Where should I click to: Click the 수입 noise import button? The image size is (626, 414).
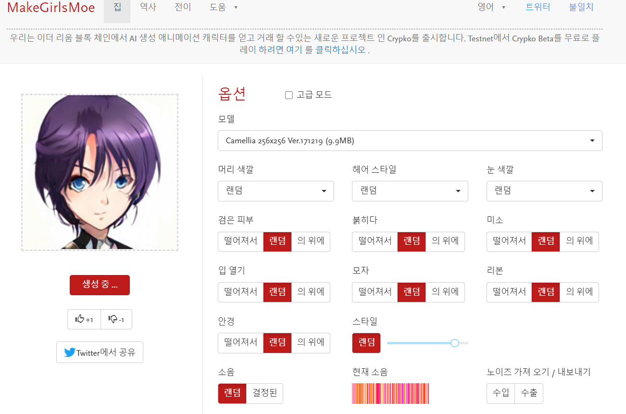coord(501,393)
